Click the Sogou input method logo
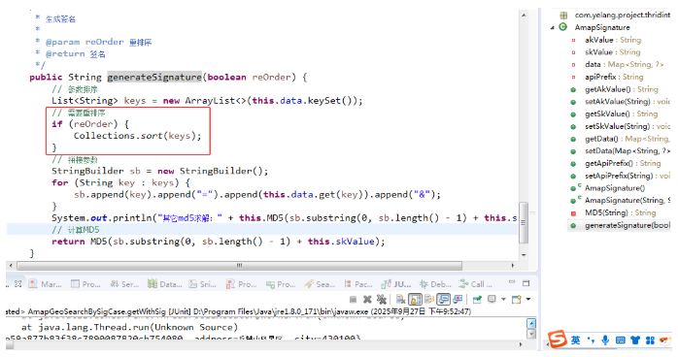Screen dimensions: 678x357 click(558, 339)
